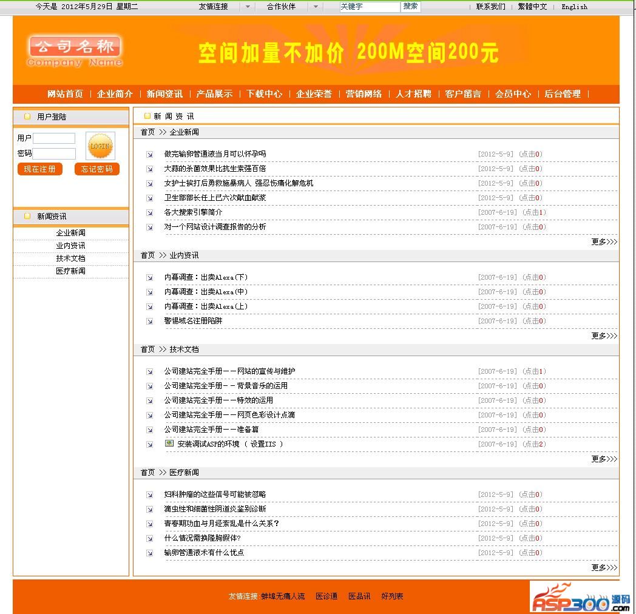Click arrow icon beside 内幕调查：出卖Alexa(中)

click(x=150, y=292)
